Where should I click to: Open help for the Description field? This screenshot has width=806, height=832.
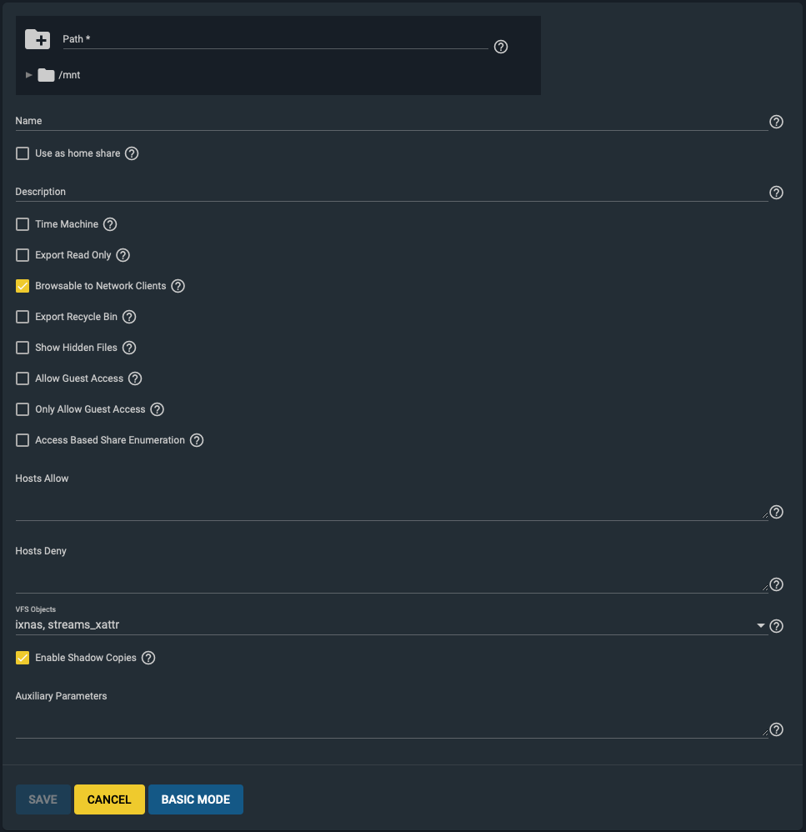(776, 193)
